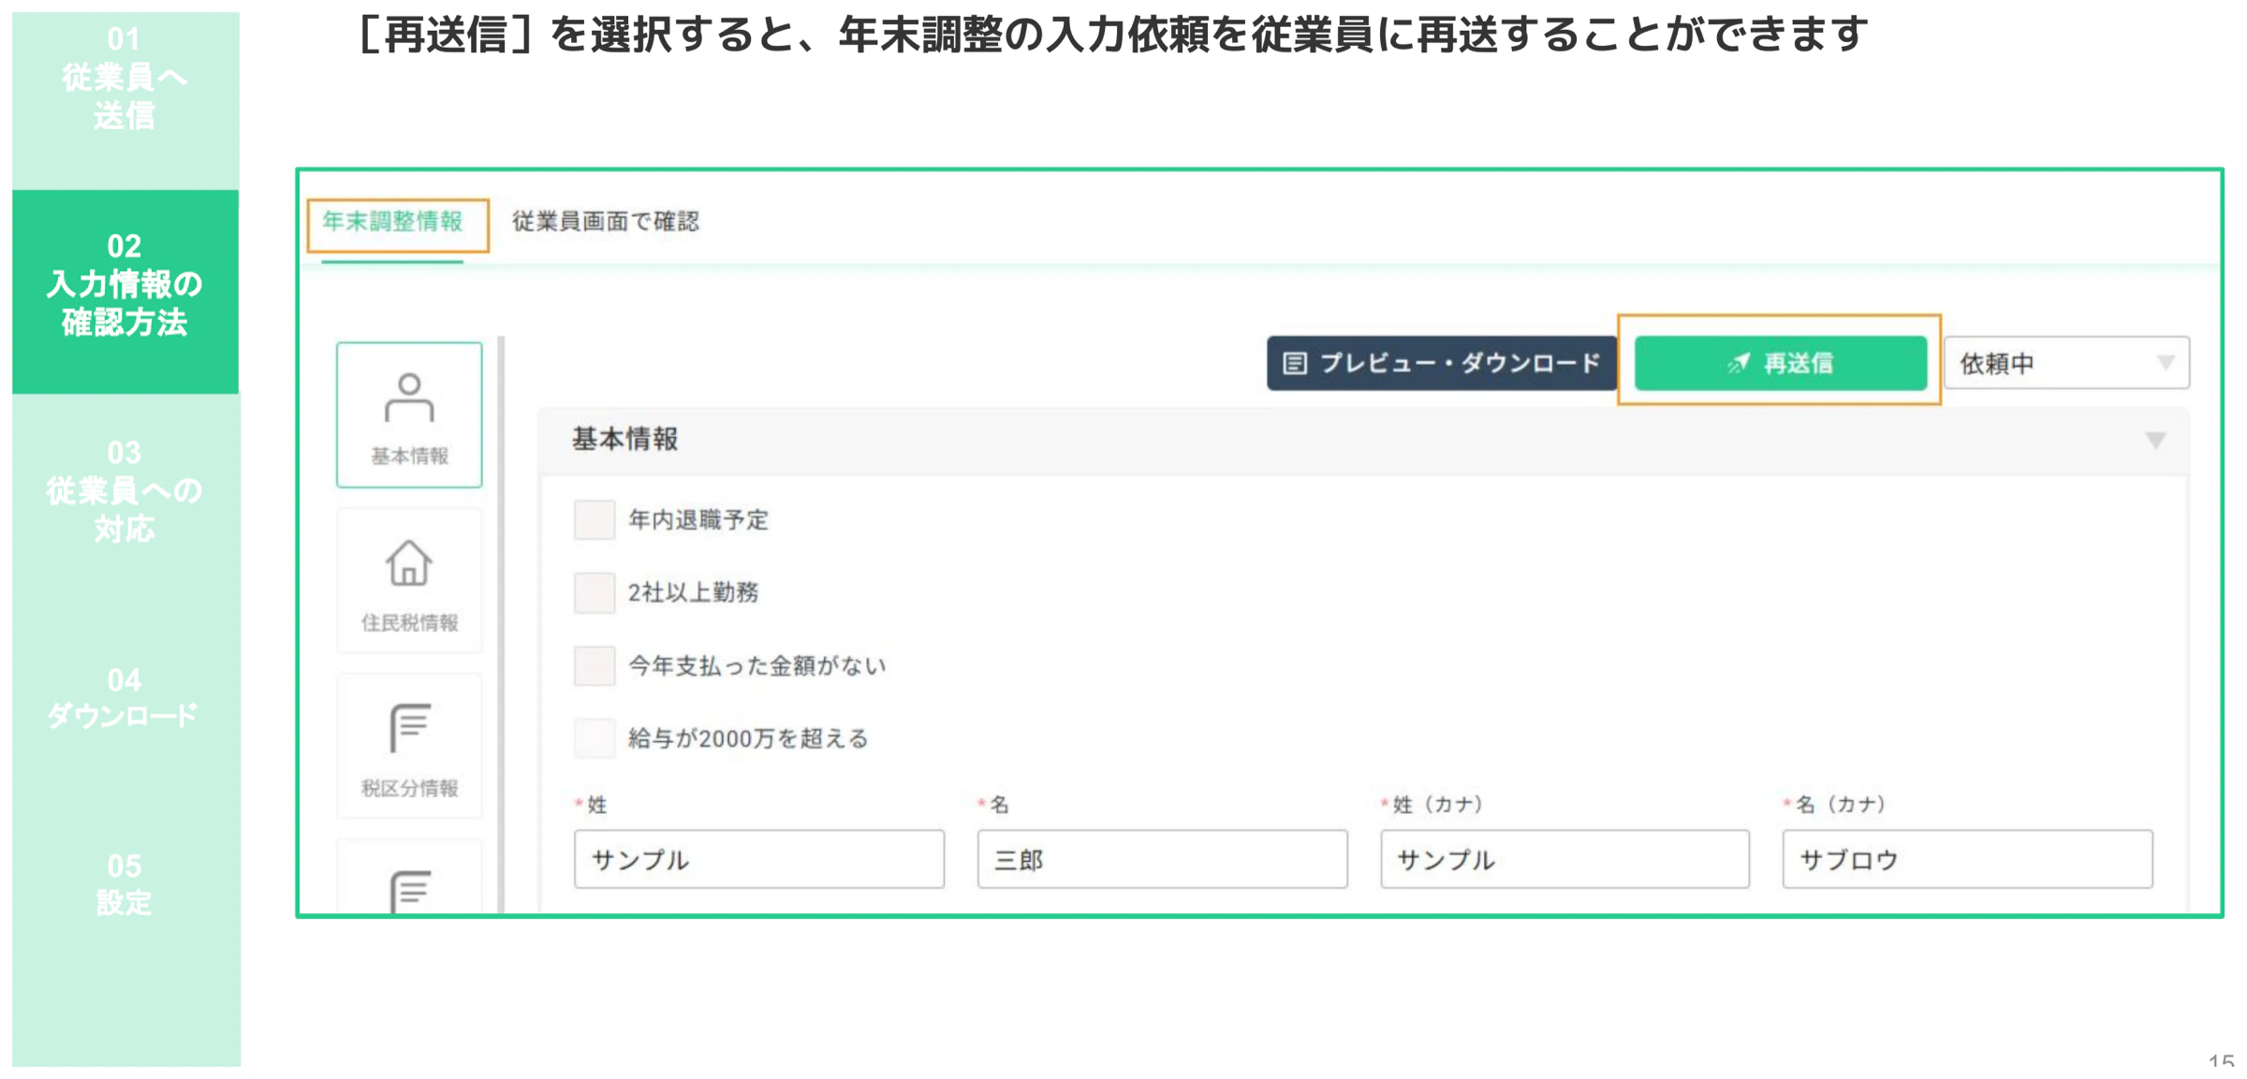Go to step 03 従業員への対応
Image resolution: width=2247 pixels, height=1079 pixels.
(x=125, y=491)
